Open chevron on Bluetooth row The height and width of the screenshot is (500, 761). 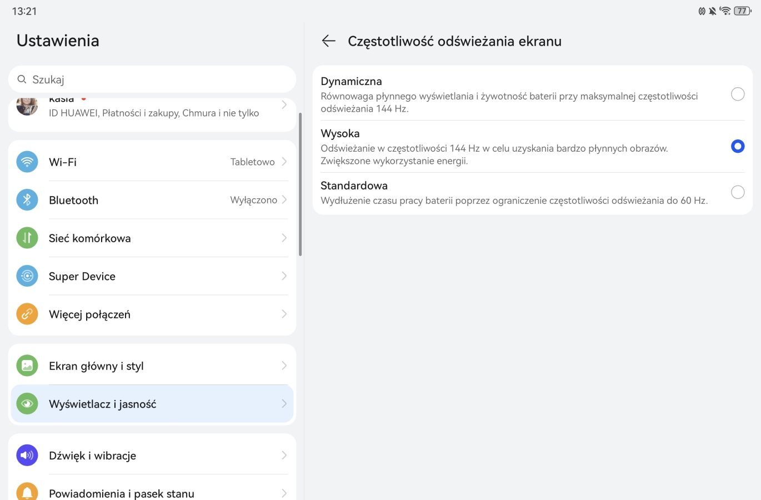[284, 199]
